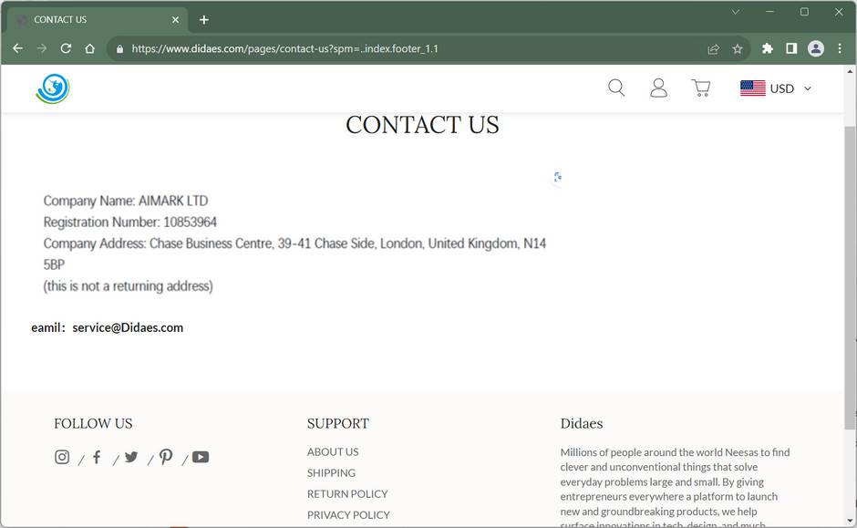Toggle the browser Extensions puzzle icon
This screenshot has height=528, width=857.
point(767,48)
